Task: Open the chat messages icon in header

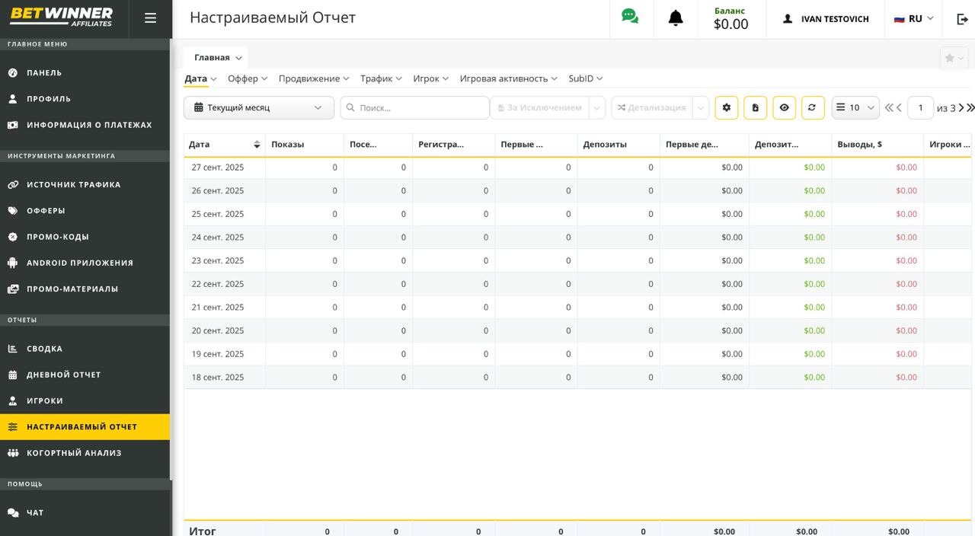Action: [630, 17]
